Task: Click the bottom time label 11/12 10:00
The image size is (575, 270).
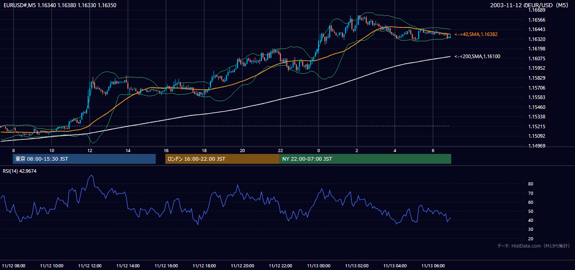Action: click(52, 265)
